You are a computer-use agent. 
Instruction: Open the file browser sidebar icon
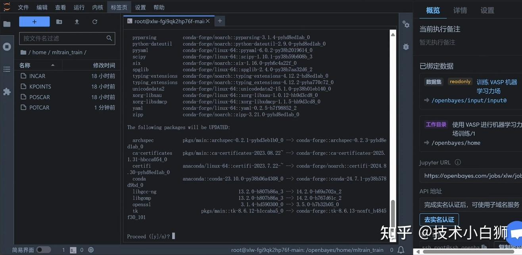coord(7,24)
